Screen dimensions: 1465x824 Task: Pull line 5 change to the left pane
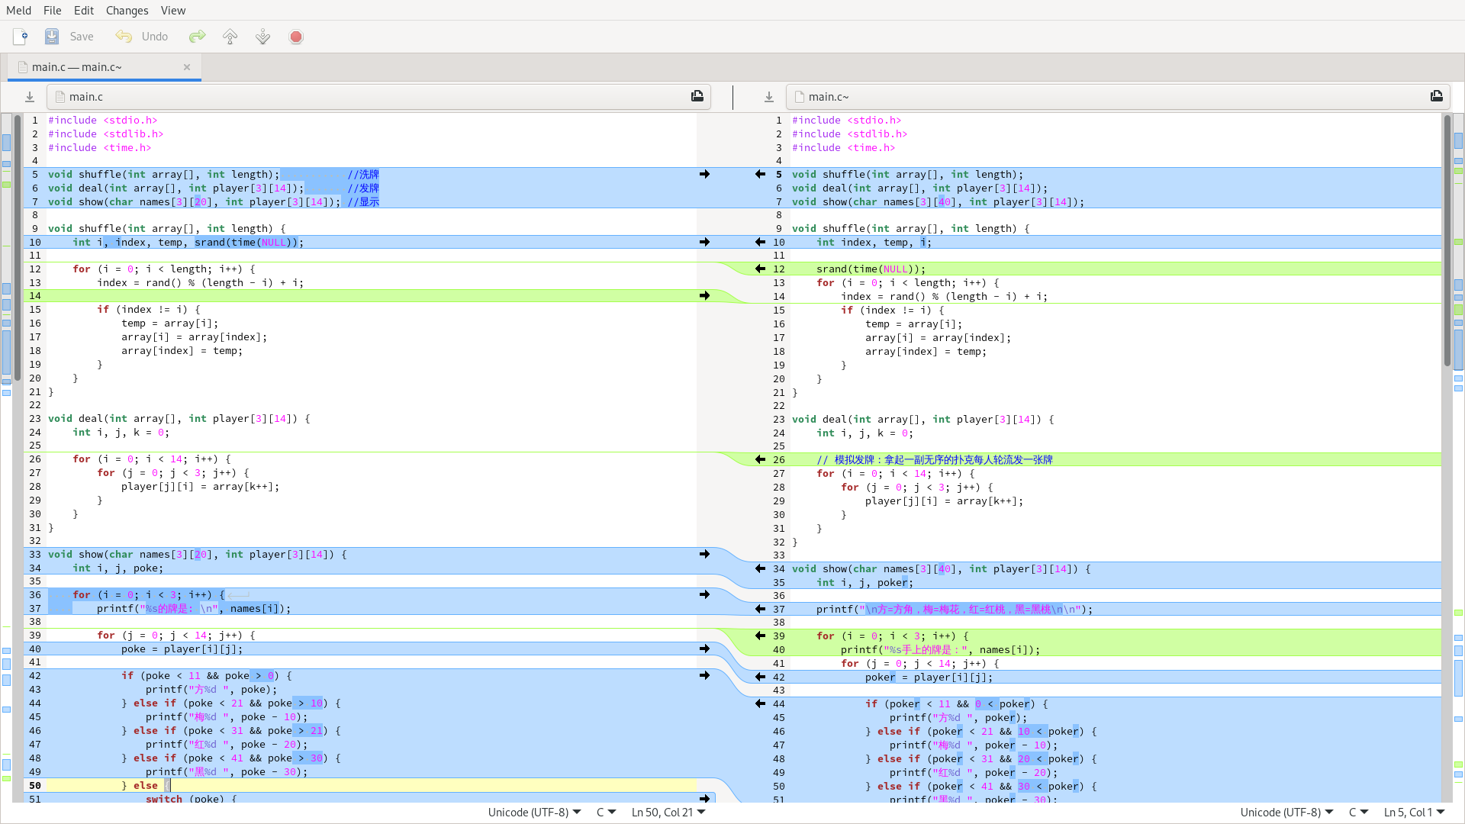click(760, 175)
